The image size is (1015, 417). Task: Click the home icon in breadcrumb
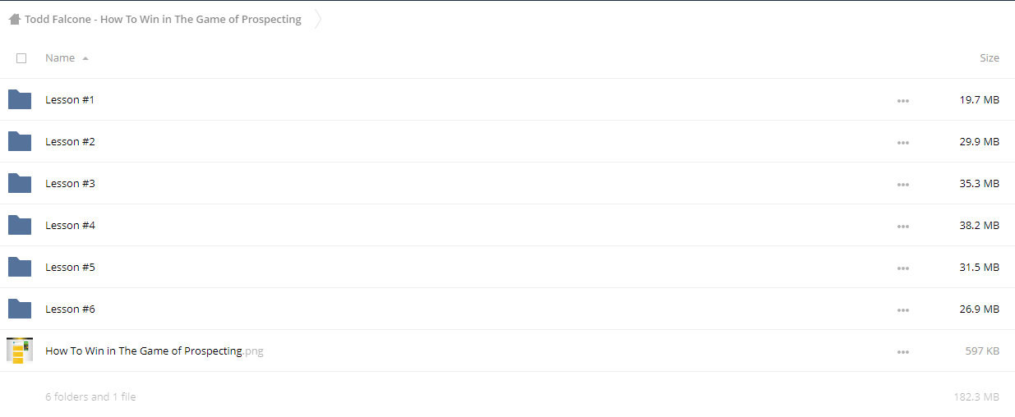15,19
